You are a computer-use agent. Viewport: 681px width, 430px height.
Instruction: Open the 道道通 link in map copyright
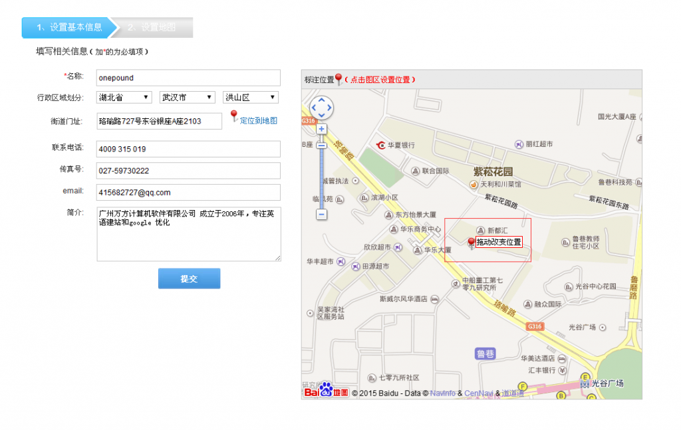pyautogui.click(x=513, y=393)
